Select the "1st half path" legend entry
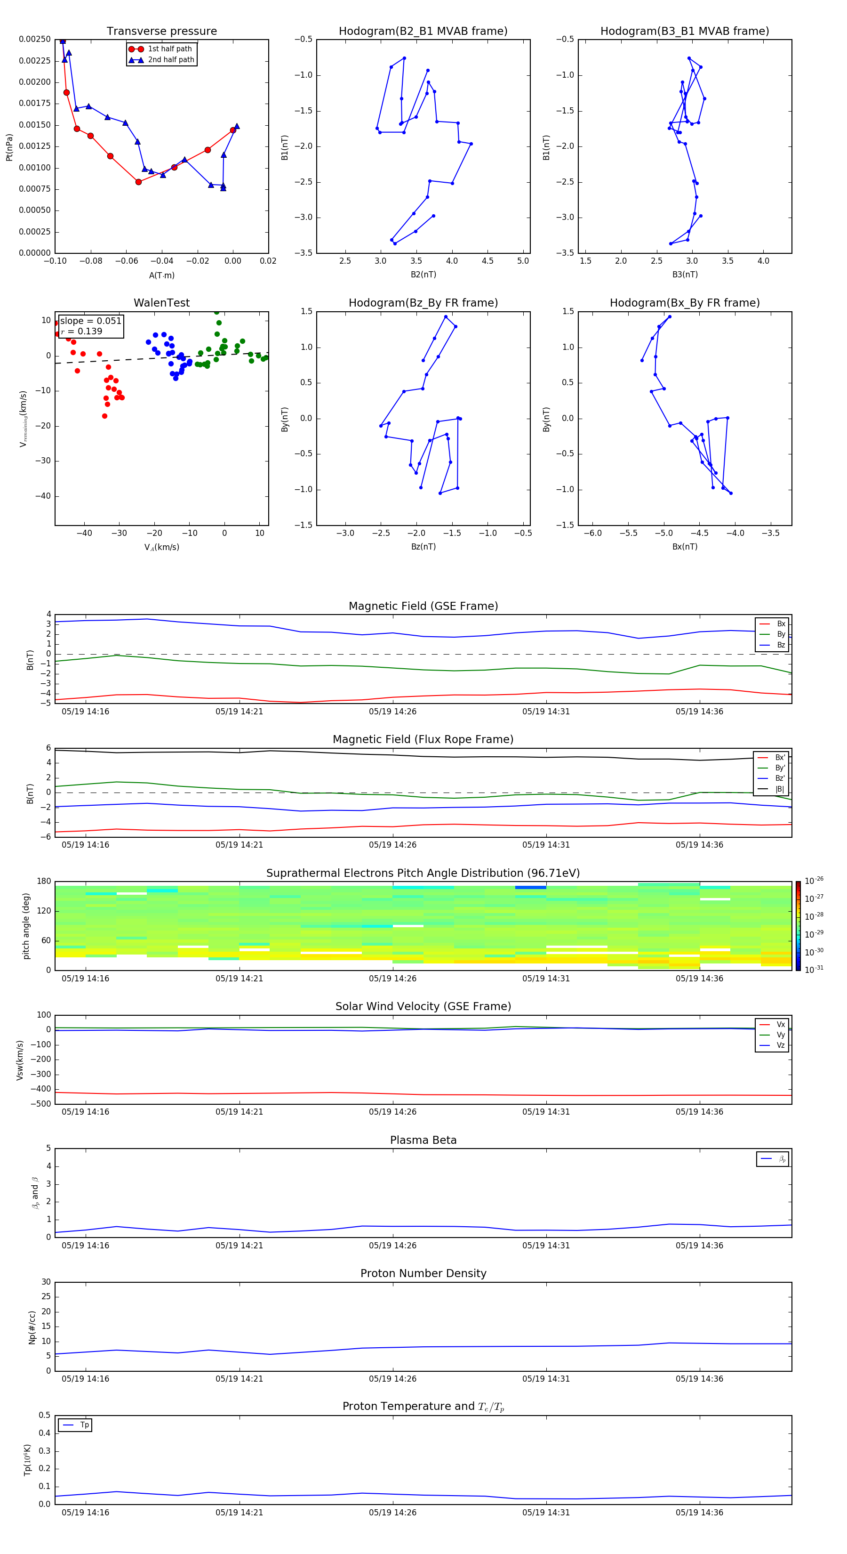847x1554 pixels. (160, 49)
